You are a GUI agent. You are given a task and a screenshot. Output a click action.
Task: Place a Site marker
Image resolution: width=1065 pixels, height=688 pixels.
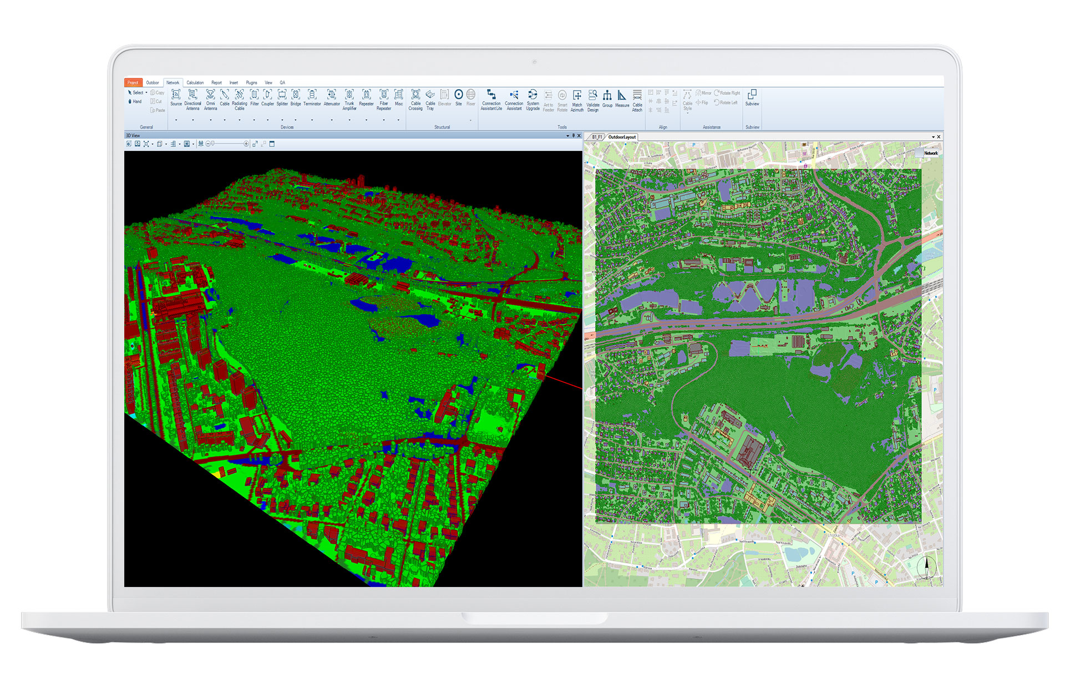tap(459, 97)
